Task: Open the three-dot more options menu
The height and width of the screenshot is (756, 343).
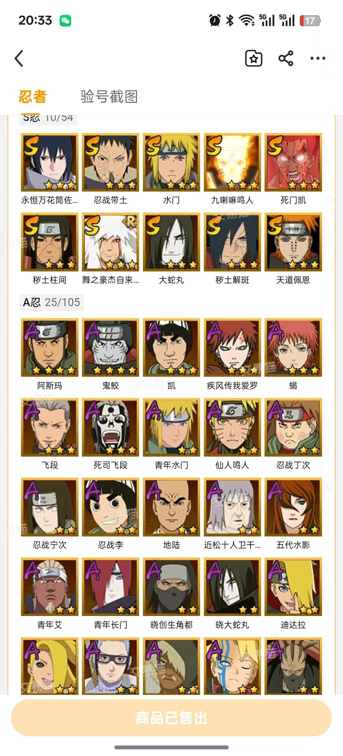Action: (318, 58)
